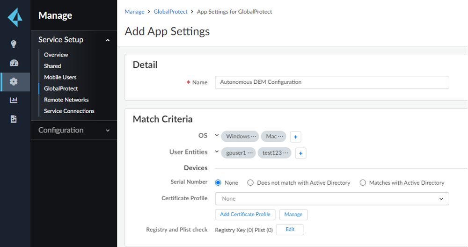Add an OS with the plus icon

pyautogui.click(x=295, y=137)
